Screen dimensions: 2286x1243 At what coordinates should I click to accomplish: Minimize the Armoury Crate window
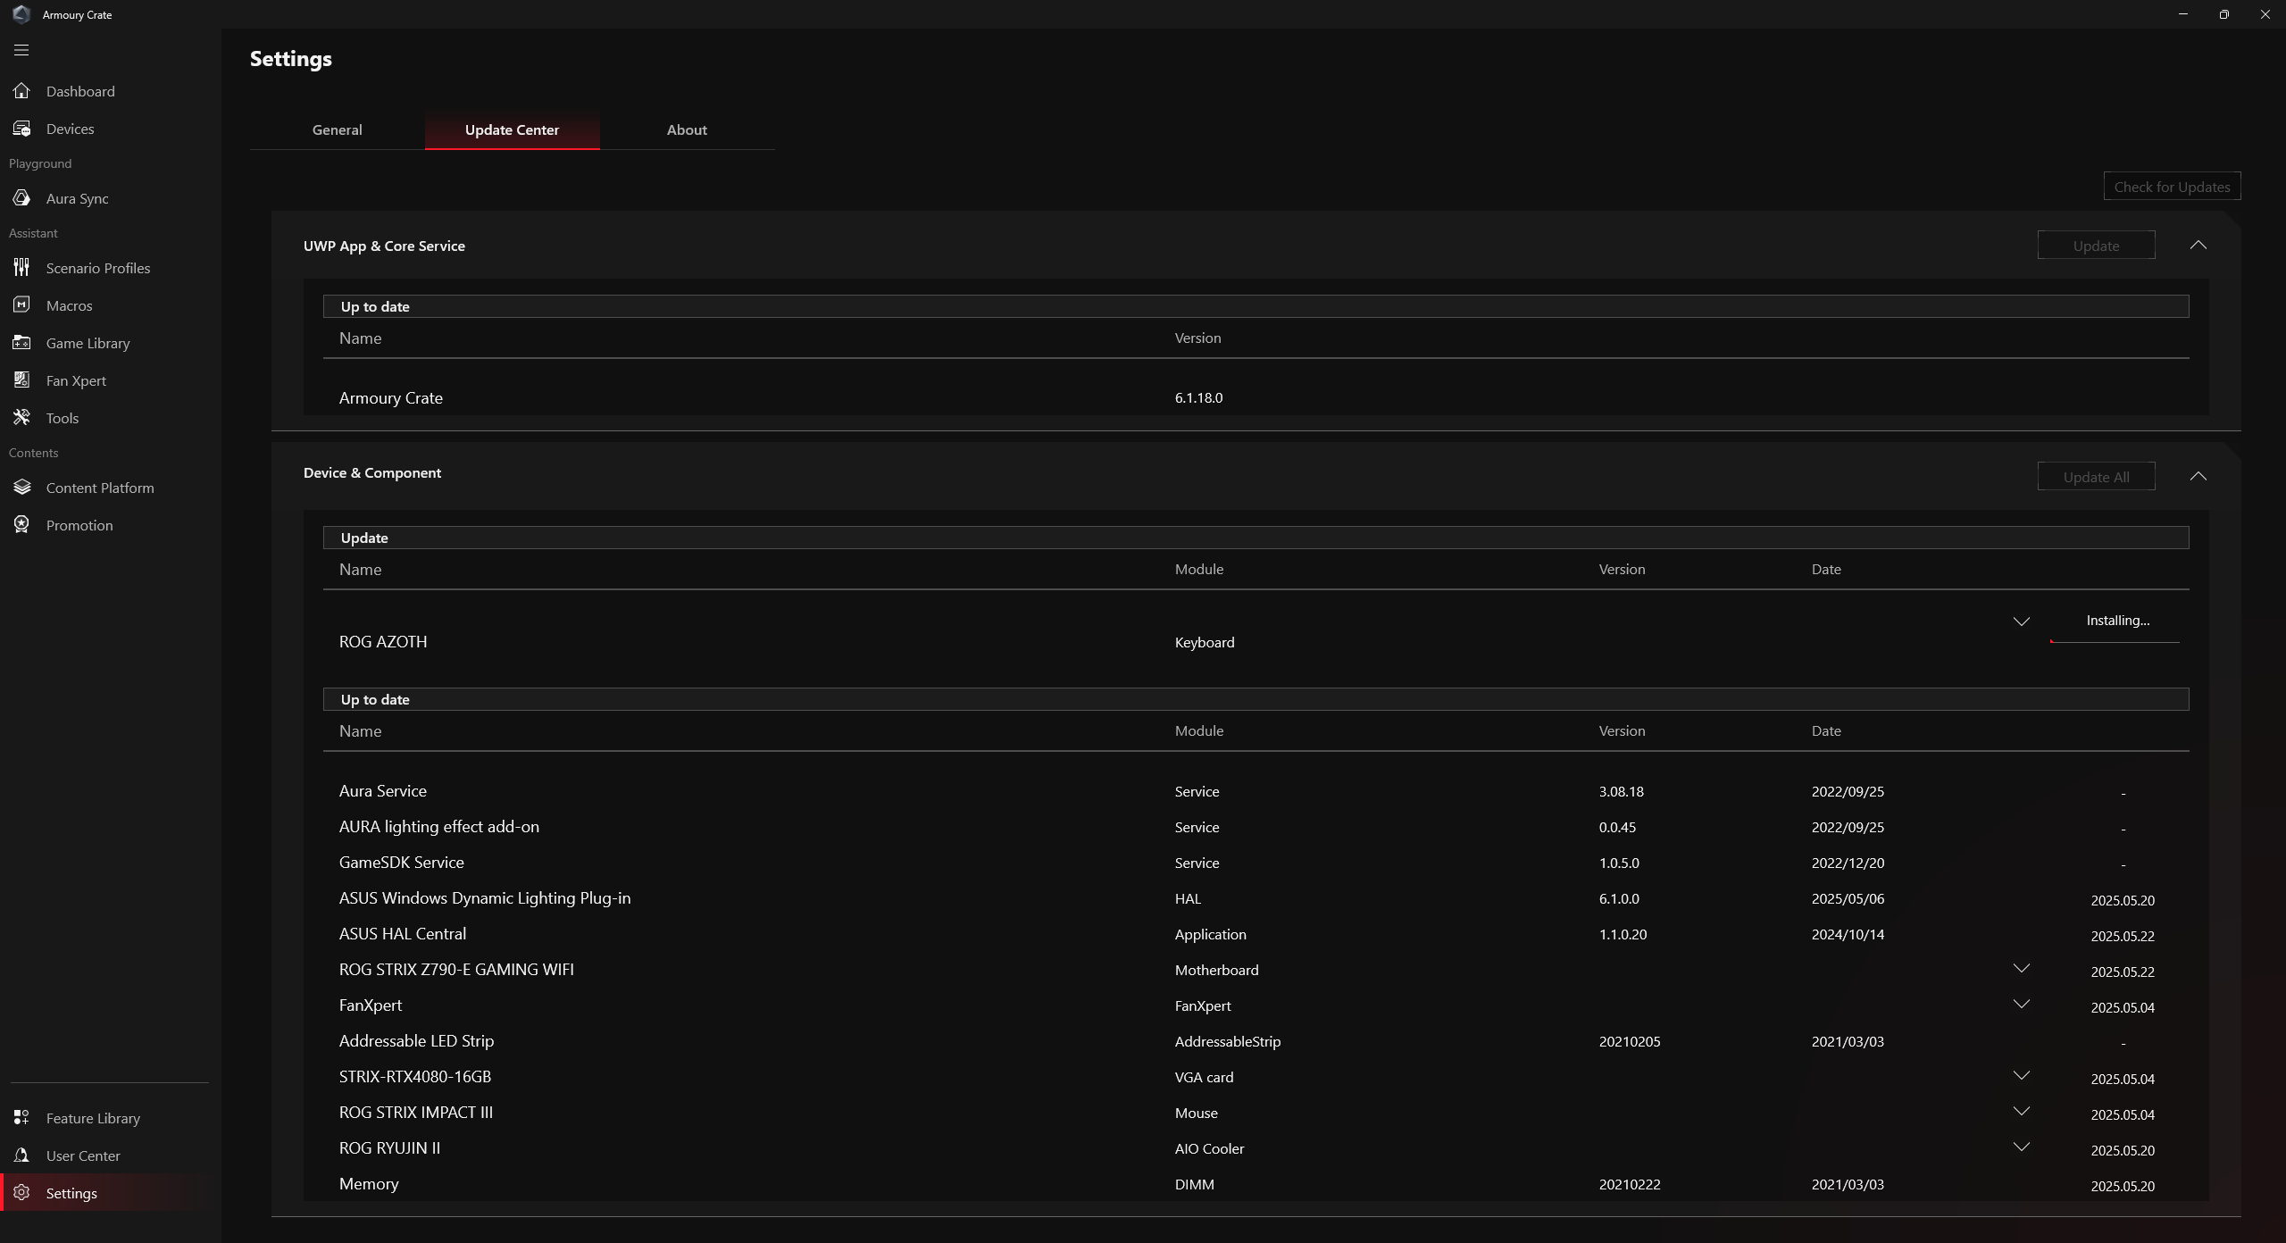pos(2182,14)
